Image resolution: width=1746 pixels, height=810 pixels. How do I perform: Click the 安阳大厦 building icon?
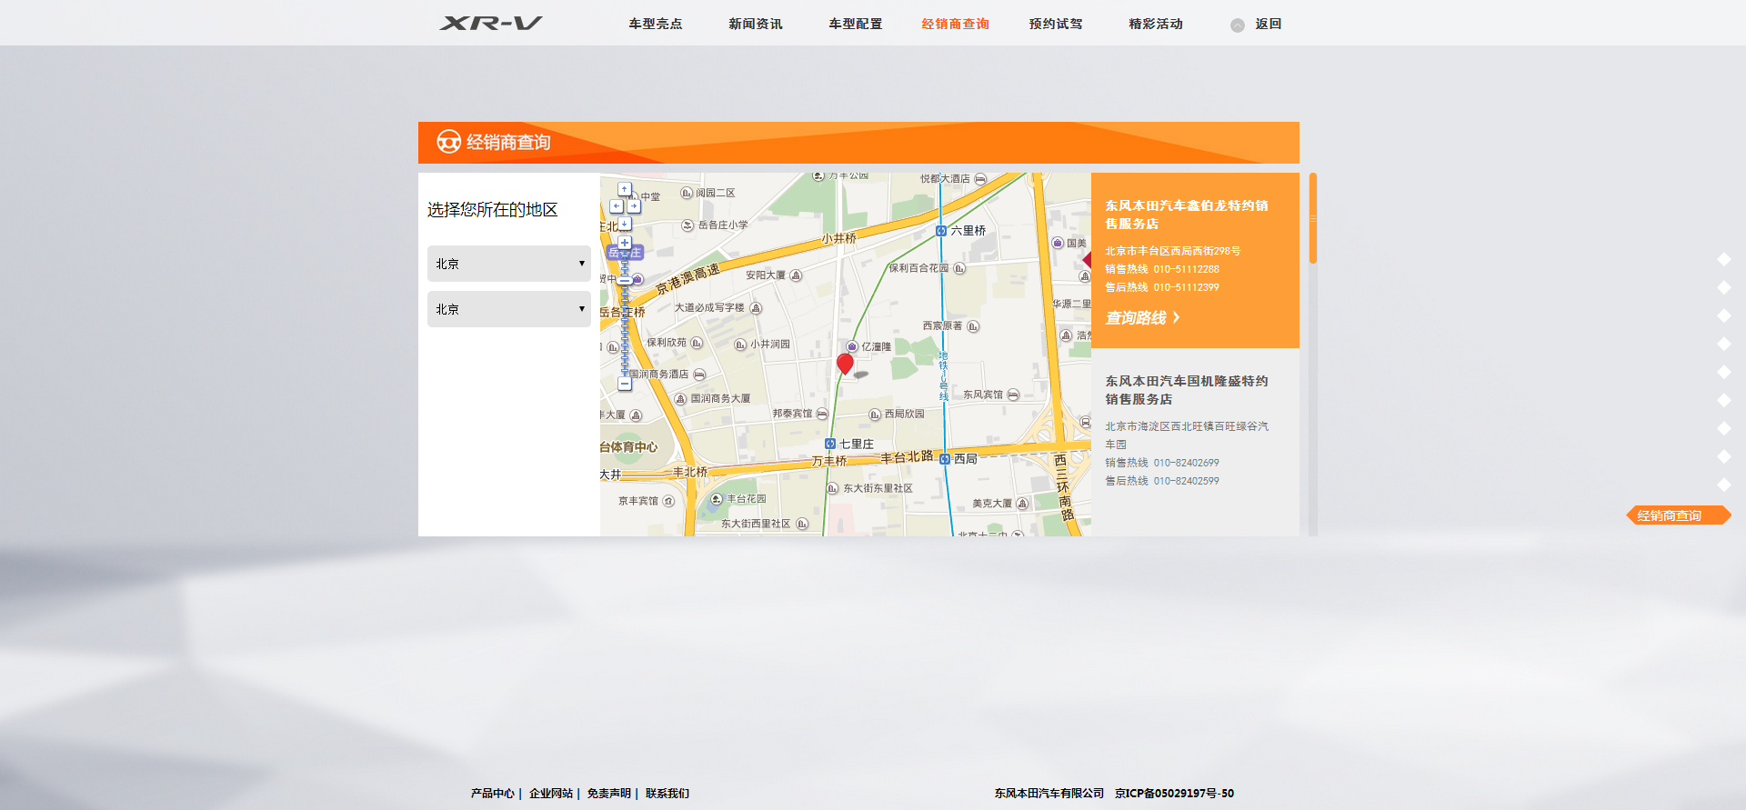tap(796, 275)
